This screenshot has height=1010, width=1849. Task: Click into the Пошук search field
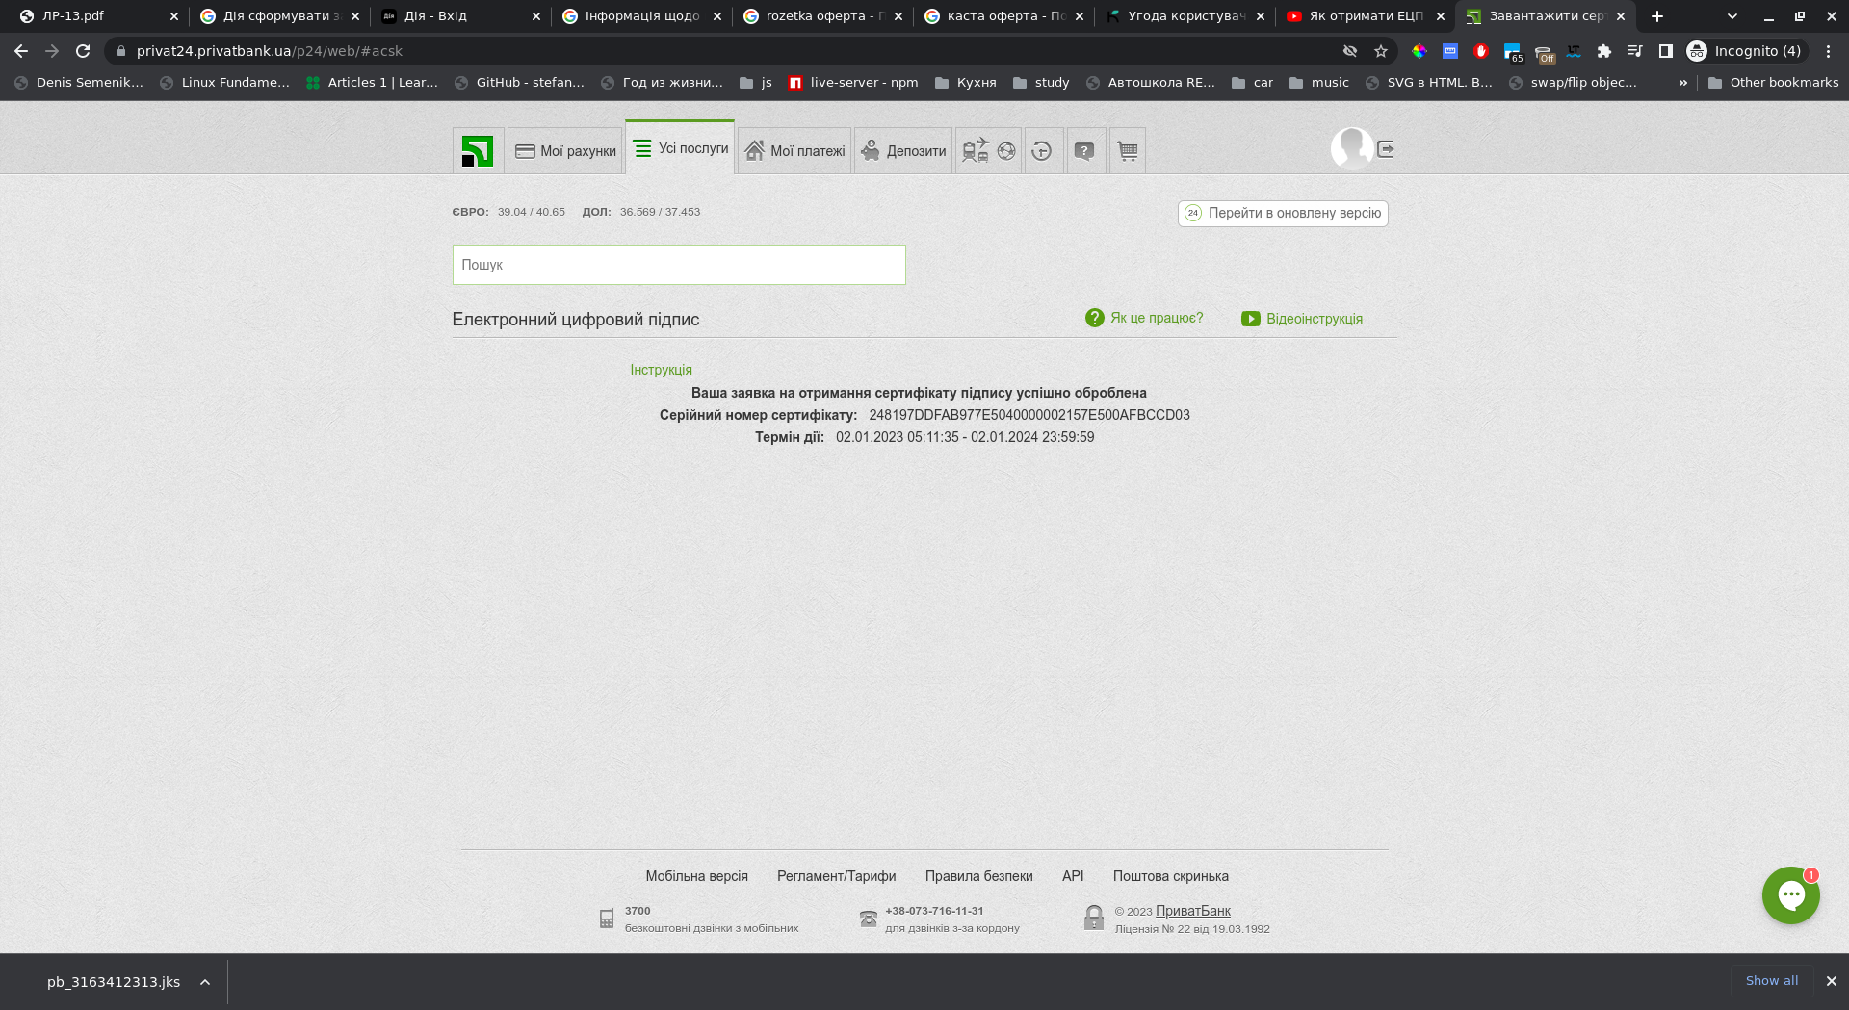pos(679,265)
